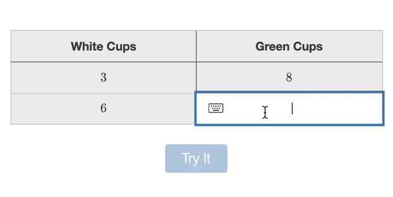Open the on-screen math keyboard icon

[x=216, y=108]
